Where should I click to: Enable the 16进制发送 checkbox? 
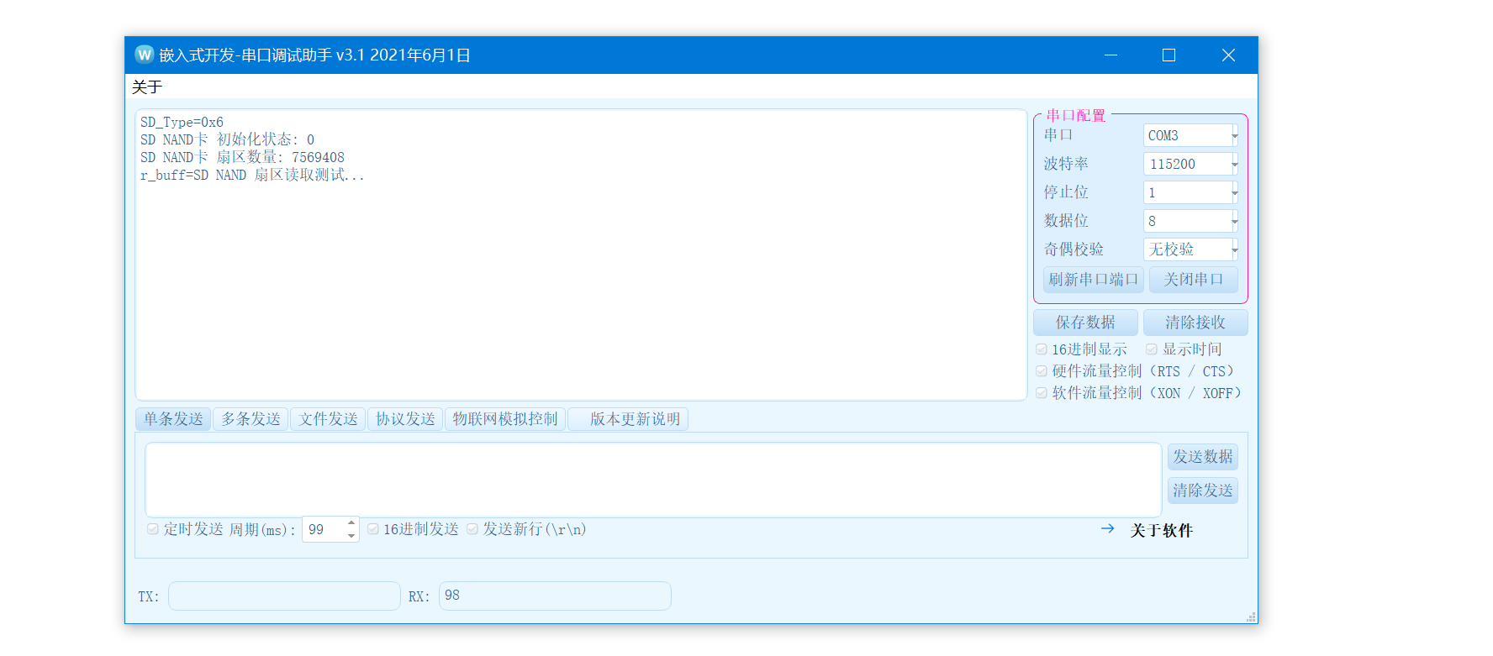click(373, 529)
